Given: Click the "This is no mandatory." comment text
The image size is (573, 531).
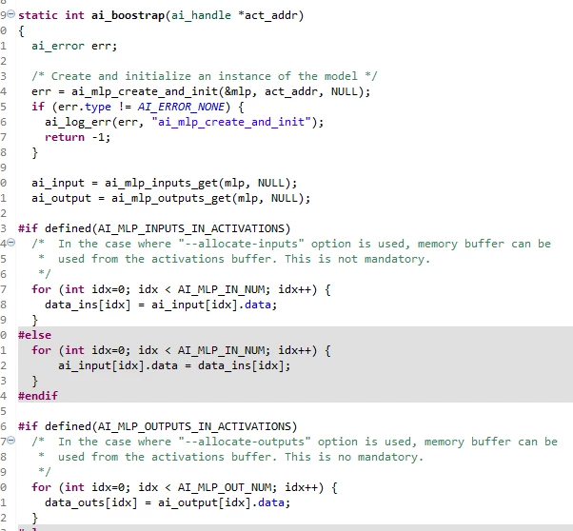Looking at the screenshot, I should (x=354, y=457).
